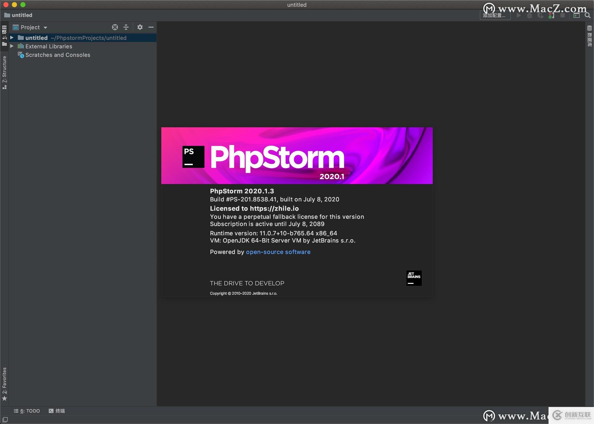Image resolution: width=594 pixels, height=424 pixels.
Task: Toggle PHP debug listening phone-bug icon
Action: point(551,15)
